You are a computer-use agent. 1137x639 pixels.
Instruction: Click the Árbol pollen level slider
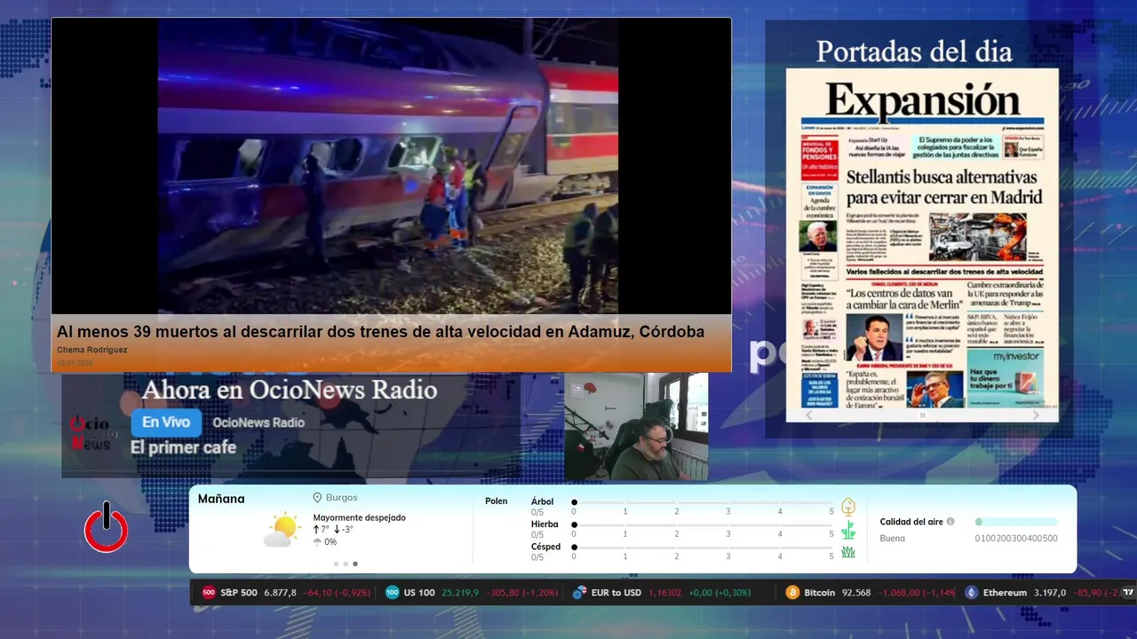pyautogui.click(x=703, y=502)
